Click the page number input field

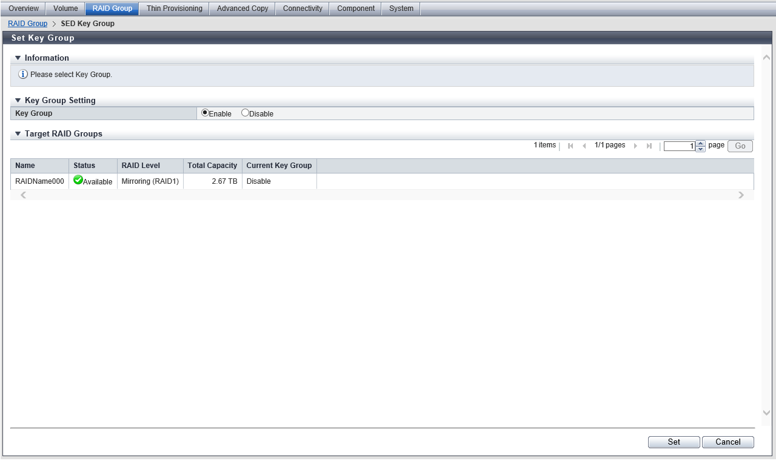point(679,146)
